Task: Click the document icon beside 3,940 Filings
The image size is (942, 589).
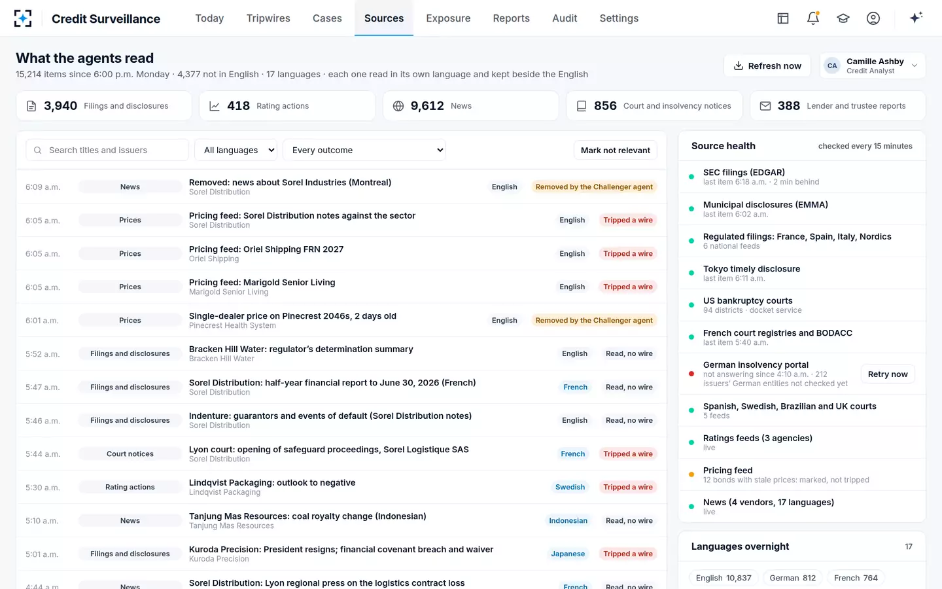Action: [x=31, y=106]
